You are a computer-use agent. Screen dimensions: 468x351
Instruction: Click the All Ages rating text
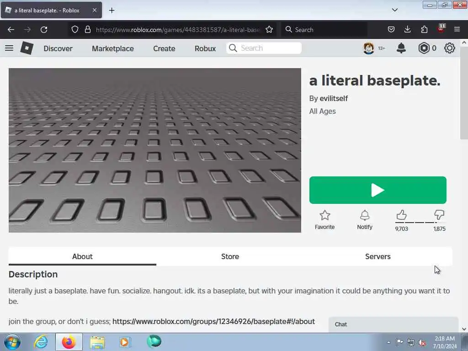(x=322, y=112)
